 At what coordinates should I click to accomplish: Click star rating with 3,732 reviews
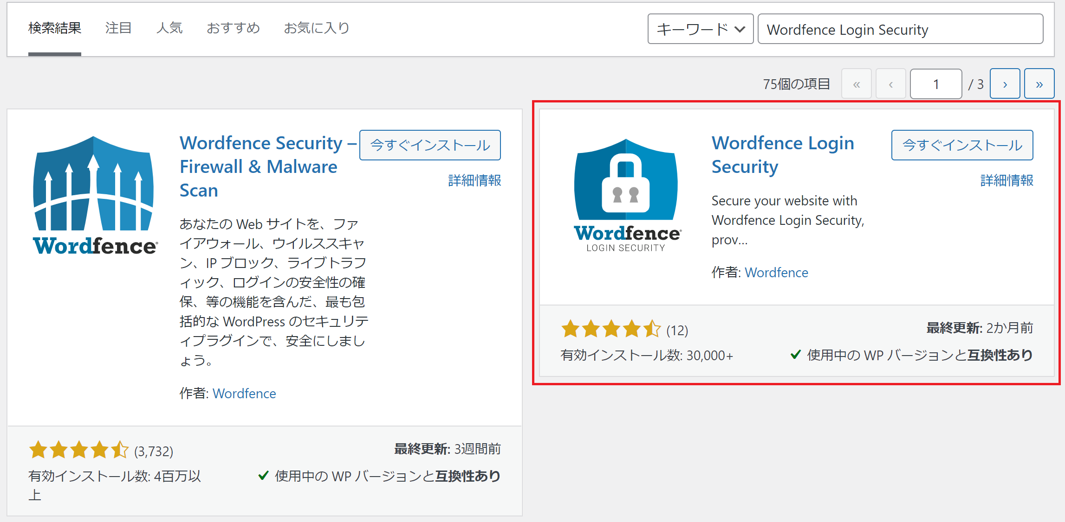pos(78,450)
